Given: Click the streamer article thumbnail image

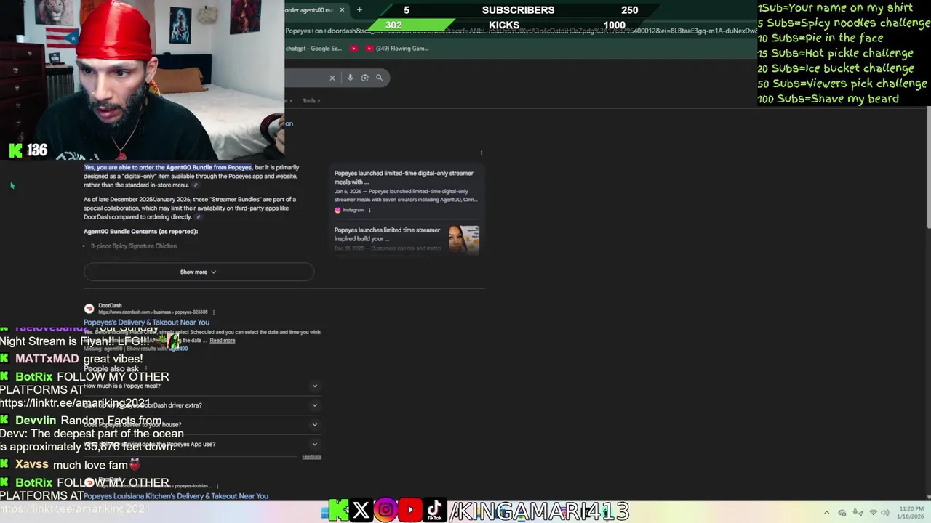Looking at the screenshot, I should (464, 239).
